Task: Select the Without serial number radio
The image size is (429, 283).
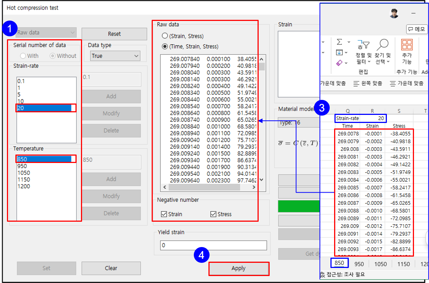Action: [63, 56]
